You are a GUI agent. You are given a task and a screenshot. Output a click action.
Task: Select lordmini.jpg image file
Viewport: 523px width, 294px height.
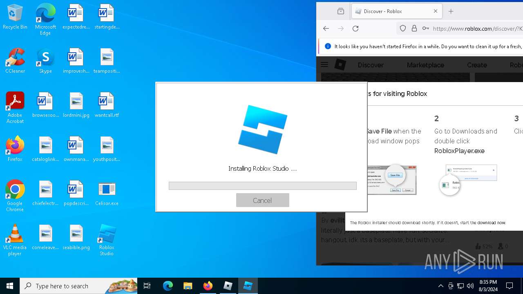pos(76,105)
